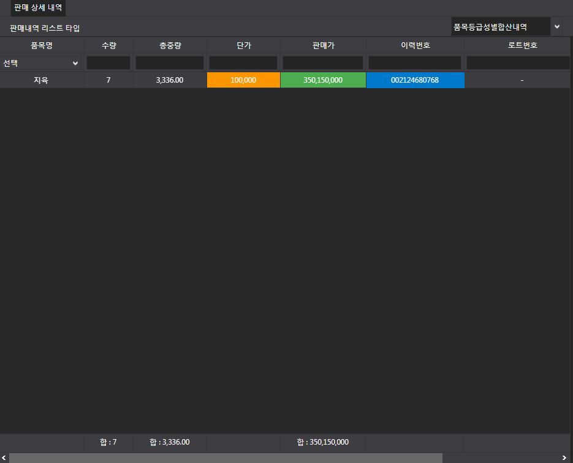573x463 pixels.
Task: Click the blue history number 002124680768
Action: (415, 80)
